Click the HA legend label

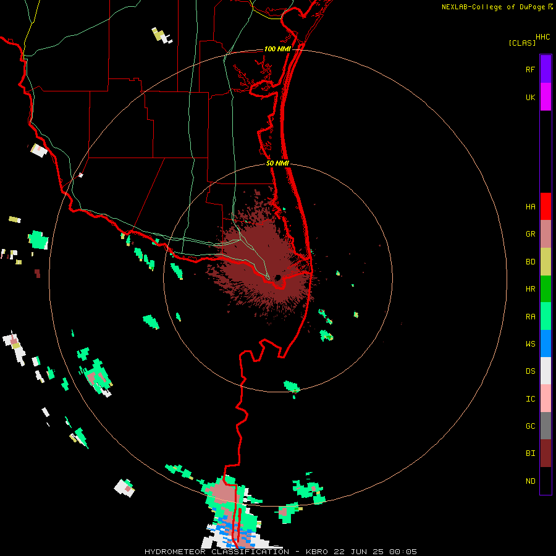click(x=530, y=207)
